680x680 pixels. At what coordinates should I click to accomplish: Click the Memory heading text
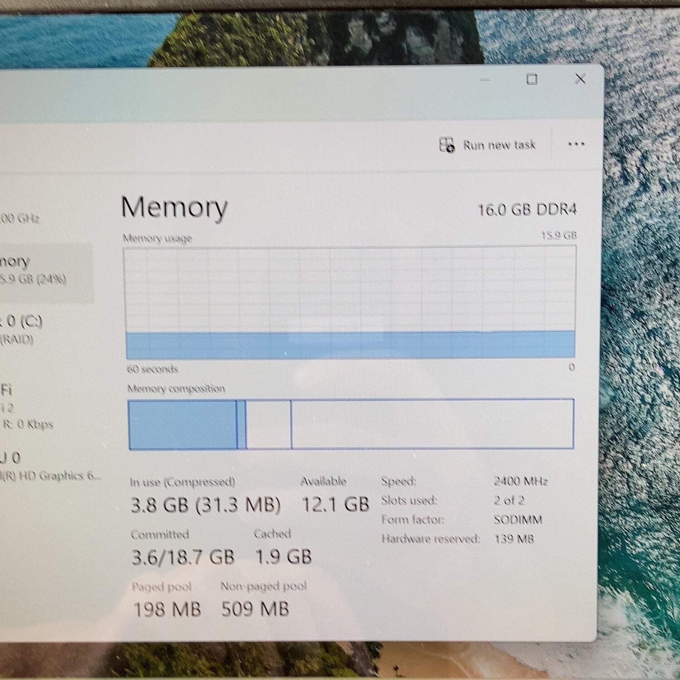coord(175,208)
